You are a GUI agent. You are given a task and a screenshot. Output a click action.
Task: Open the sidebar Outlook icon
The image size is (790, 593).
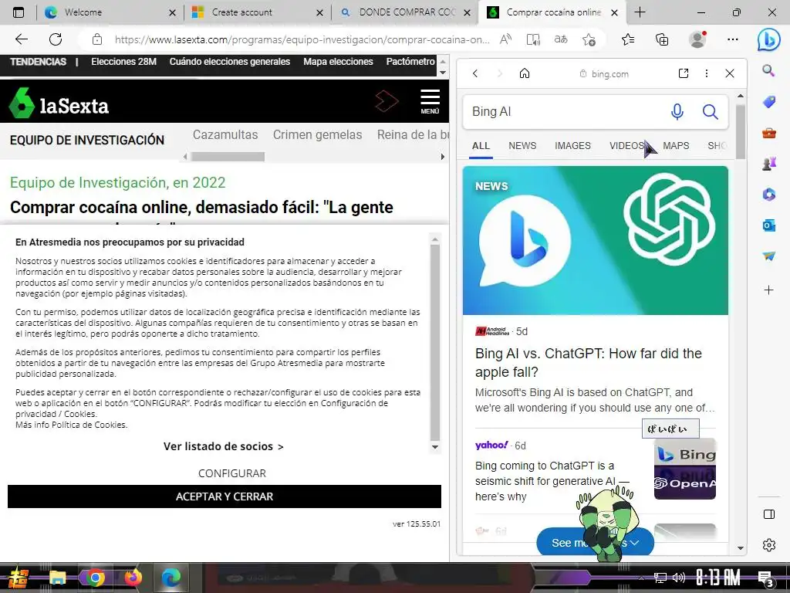pos(768,225)
